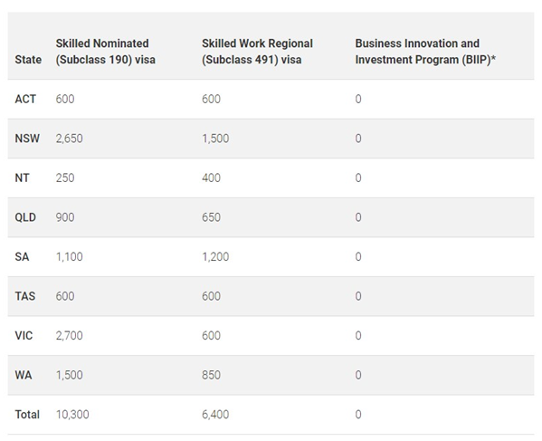Select VIC's 2,700 value
Image resolution: width=542 pixels, height=441 pixels.
pyautogui.click(x=69, y=336)
